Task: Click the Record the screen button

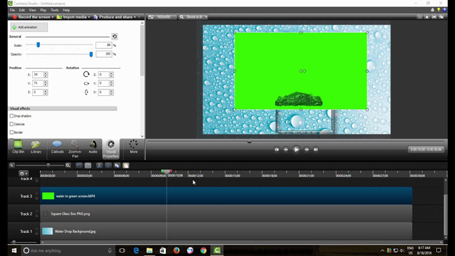Action: click(x=31, y=17)
